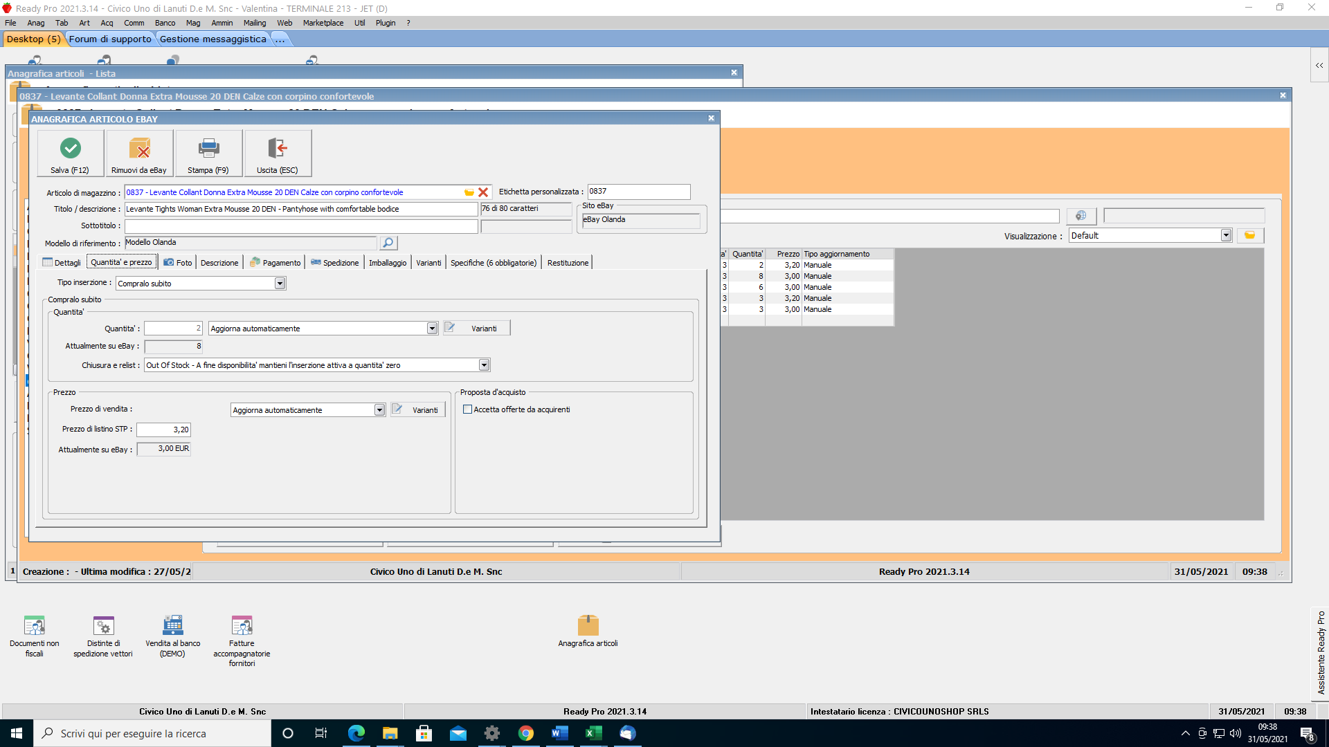Click Sottotitolo input field
The width and height of the screenshot is (1329, 747).
click(300, 226)
